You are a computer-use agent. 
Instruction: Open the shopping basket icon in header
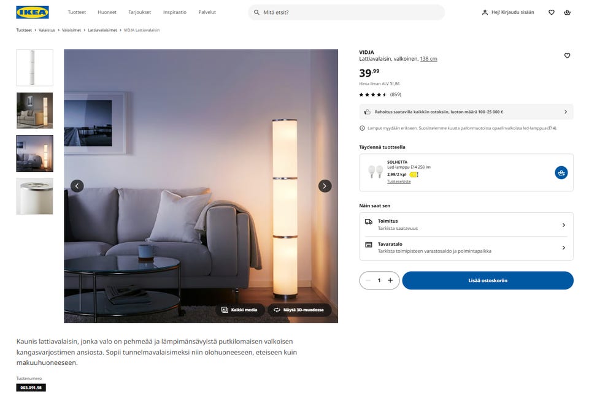point(567,12)
